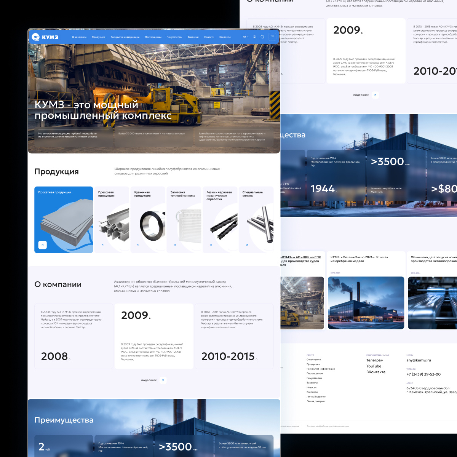Select the 2009 timeline card, left page
The height and width of the screenshot is (457, 457).
coord(154,336)
